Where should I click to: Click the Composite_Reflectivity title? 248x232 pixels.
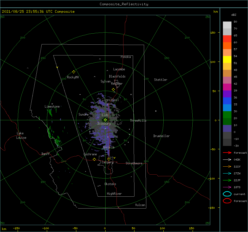(124, 4)
